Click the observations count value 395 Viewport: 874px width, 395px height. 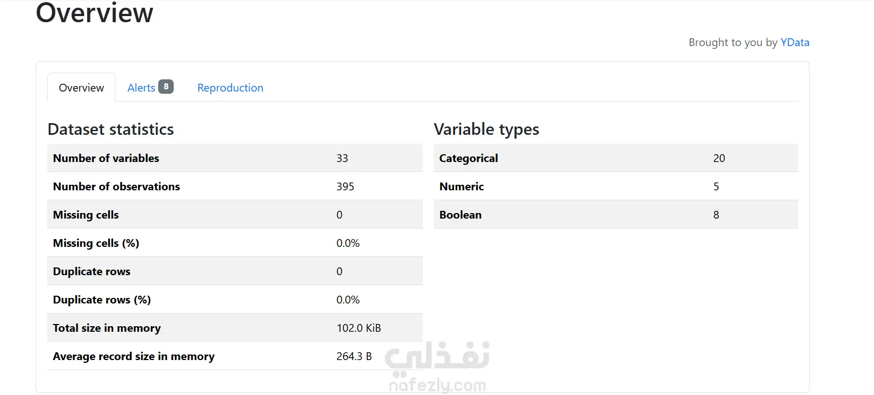[345, 186]
